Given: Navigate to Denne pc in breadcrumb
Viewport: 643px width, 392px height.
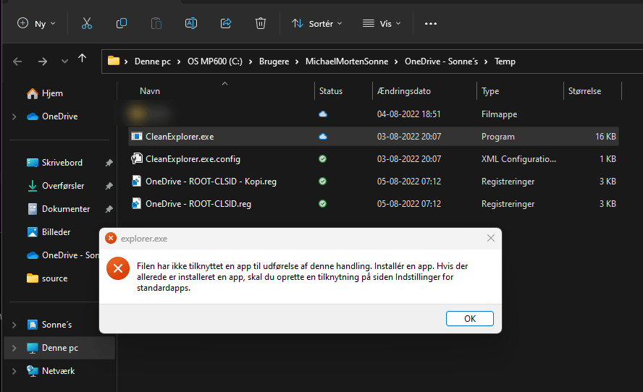Looking at the screenshot, I should 153,61.
